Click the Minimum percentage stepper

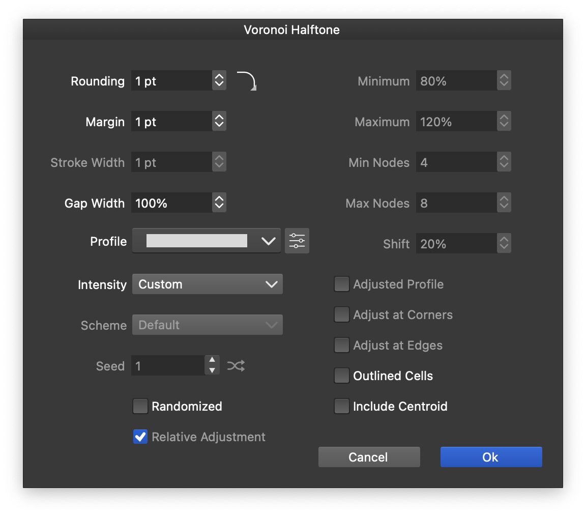[x=504, y=80]
